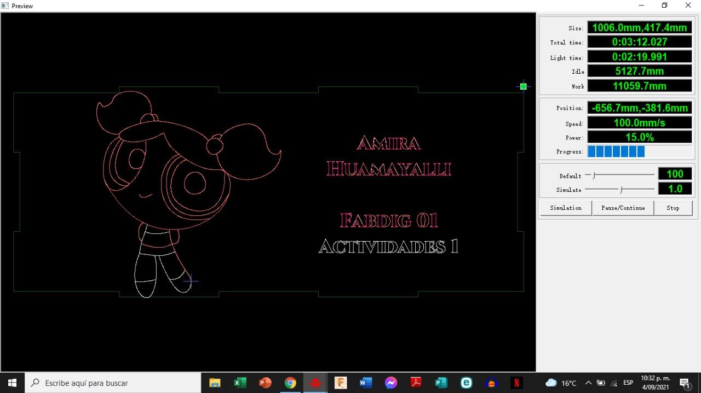
Task: Close the Preview window
Action: pos(688,5)
